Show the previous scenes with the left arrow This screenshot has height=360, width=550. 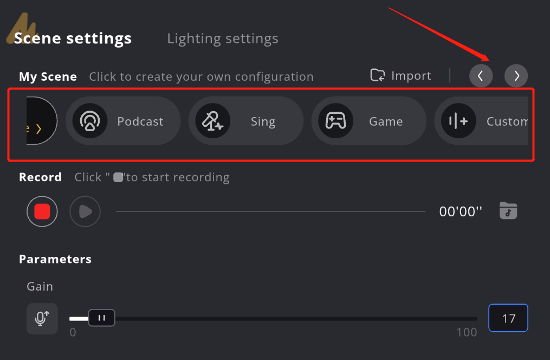pyautogui.click(x=481, y=76)
